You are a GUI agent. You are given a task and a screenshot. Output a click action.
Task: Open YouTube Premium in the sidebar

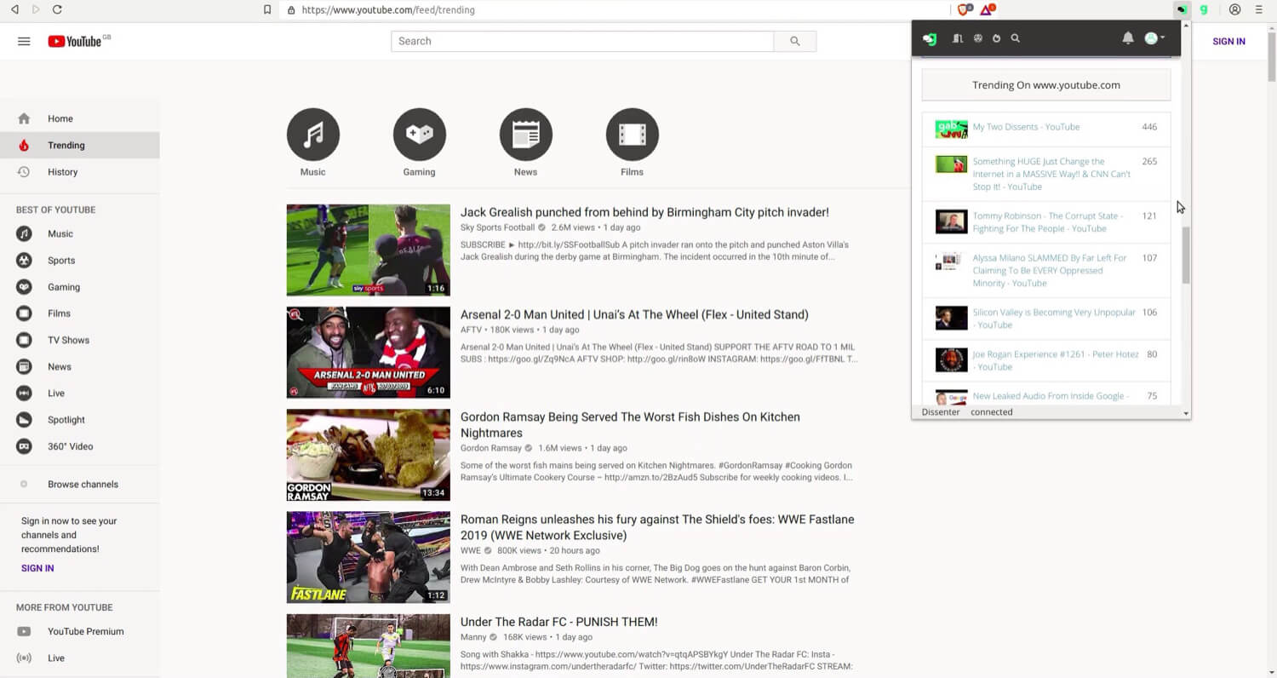[79, 631]
